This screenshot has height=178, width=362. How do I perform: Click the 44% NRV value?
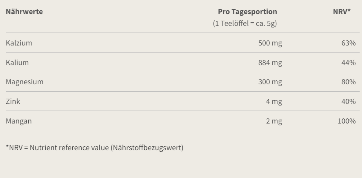pyautogui.click(x=349, y=63)
